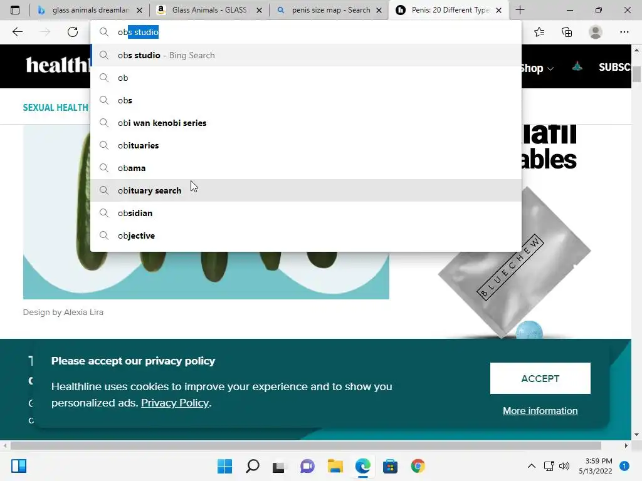Open the Favorites star icon
Screen dimensions: 642x481
pyautogui.click(x=539, y=32)
